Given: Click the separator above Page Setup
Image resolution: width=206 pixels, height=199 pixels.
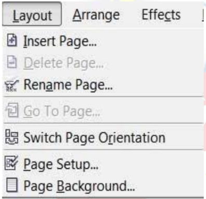Looking at the screenshot, I should [104, 150].
